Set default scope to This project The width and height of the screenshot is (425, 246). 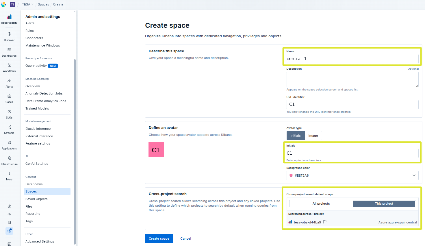click(384, 204)
